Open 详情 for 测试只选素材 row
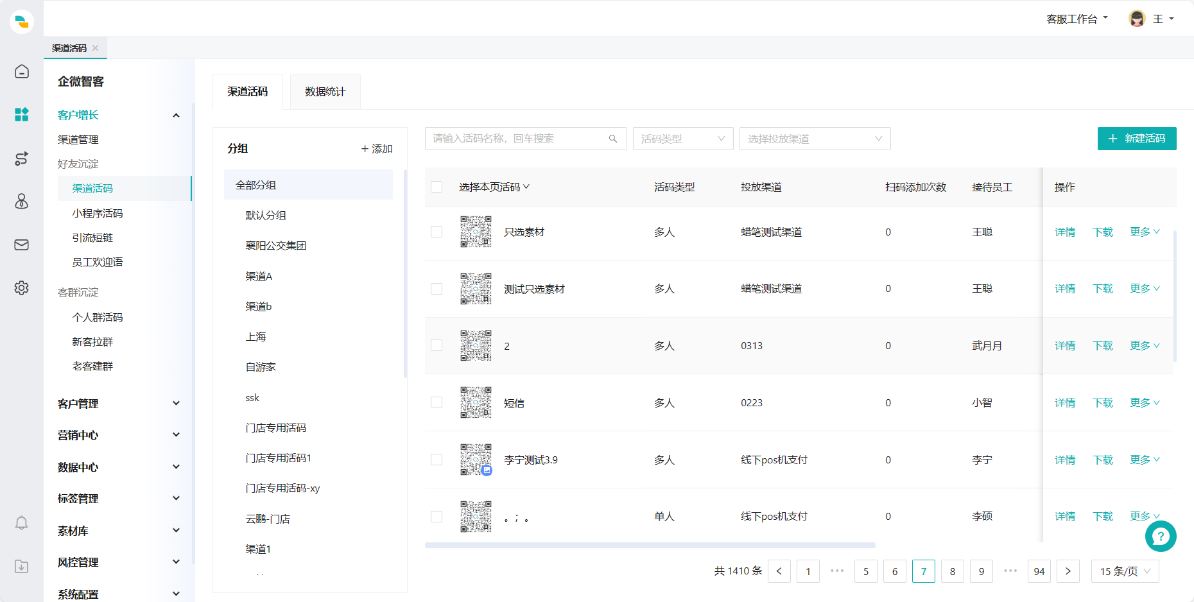The height and width of the screenshot is (602, 1194). [1065, 289]
